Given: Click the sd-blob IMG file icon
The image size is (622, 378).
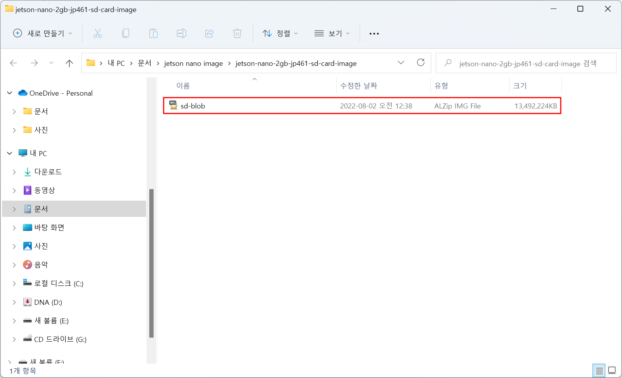Looking at the screenshot, I should point(173,105).
